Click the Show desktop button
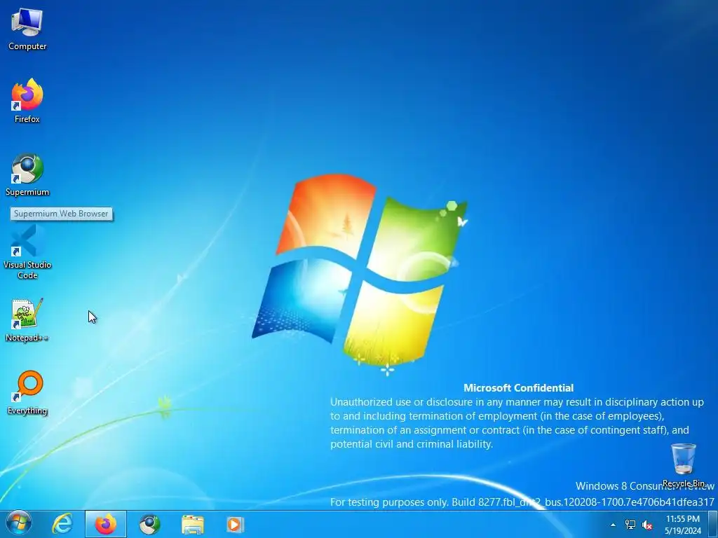The height and width of the screenshot is (538, 718). point(713,524)
